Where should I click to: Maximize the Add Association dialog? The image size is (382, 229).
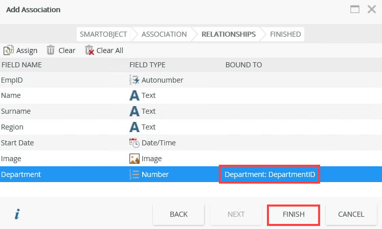coord(355,9)
